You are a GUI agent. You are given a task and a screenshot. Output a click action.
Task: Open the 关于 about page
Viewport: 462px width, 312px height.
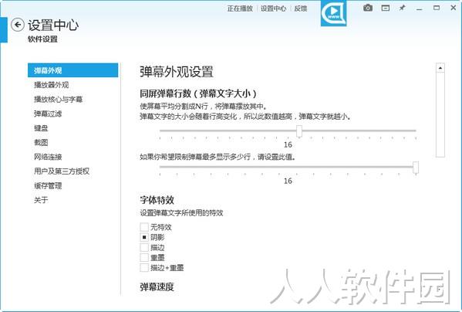[x=41, y=200]
